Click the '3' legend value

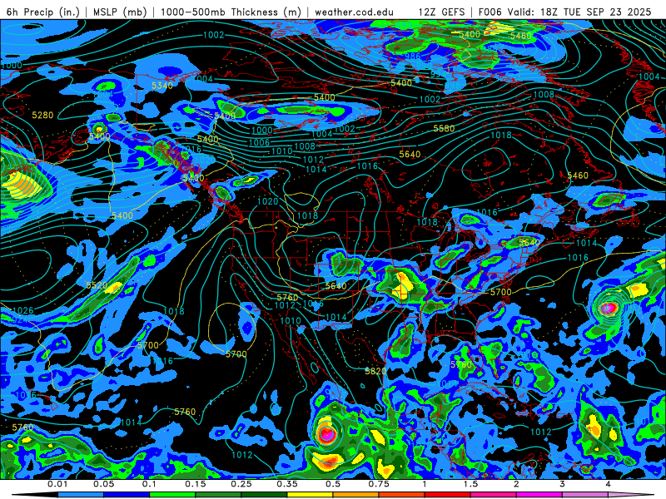[562, 484]
